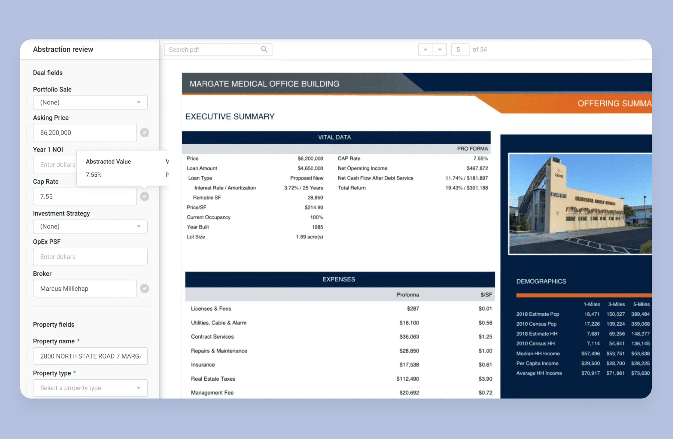Screen dimensions: 673x439
Task: Open the Investment Strategy dropdown
Action: coord(90,226)
